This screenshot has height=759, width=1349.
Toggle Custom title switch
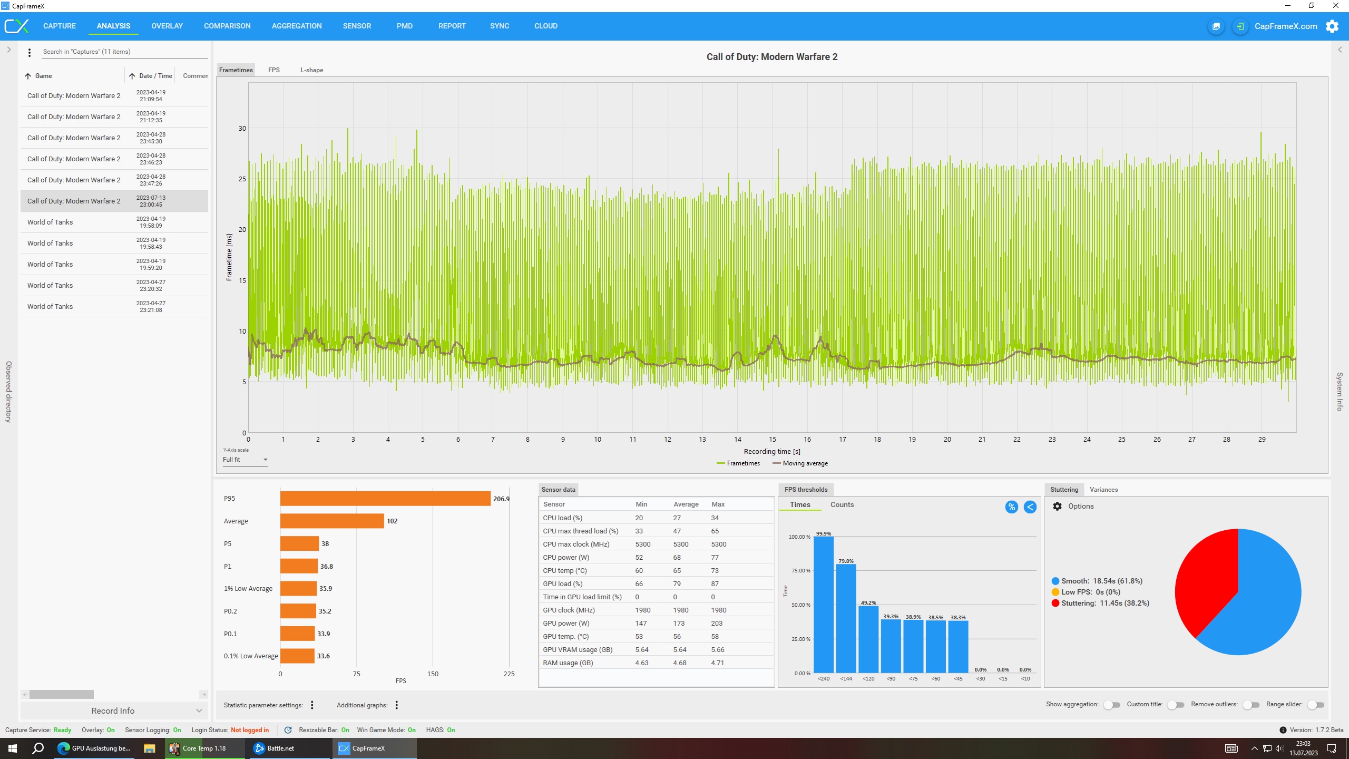[1175, 705]
